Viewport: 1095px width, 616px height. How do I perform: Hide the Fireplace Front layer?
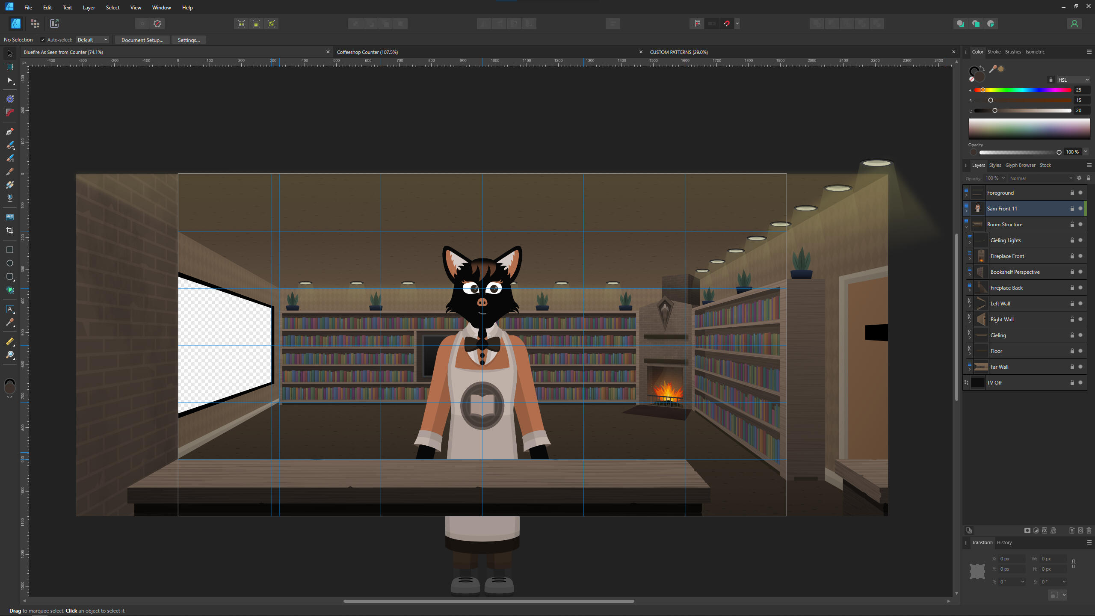click(x=1080, y=256)
